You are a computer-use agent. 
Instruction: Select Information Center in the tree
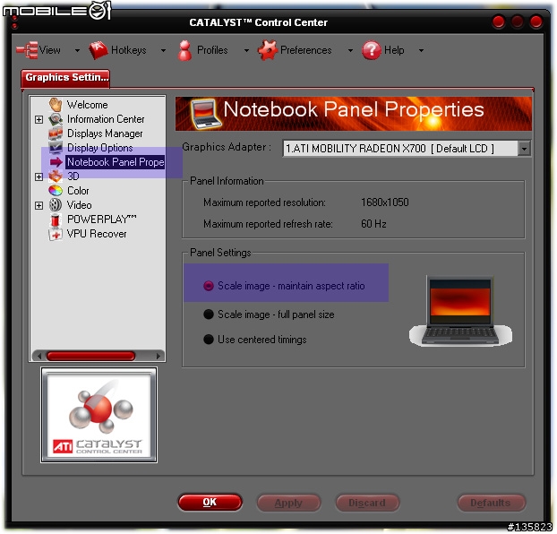(x=106, y=119)
